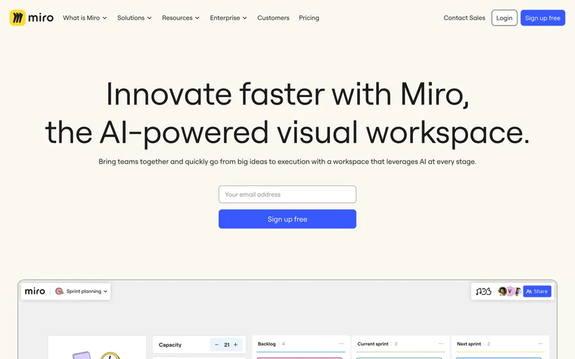Click the V collaborator avatar
Screen dimensions: 575x359
[x=510, y=291]
